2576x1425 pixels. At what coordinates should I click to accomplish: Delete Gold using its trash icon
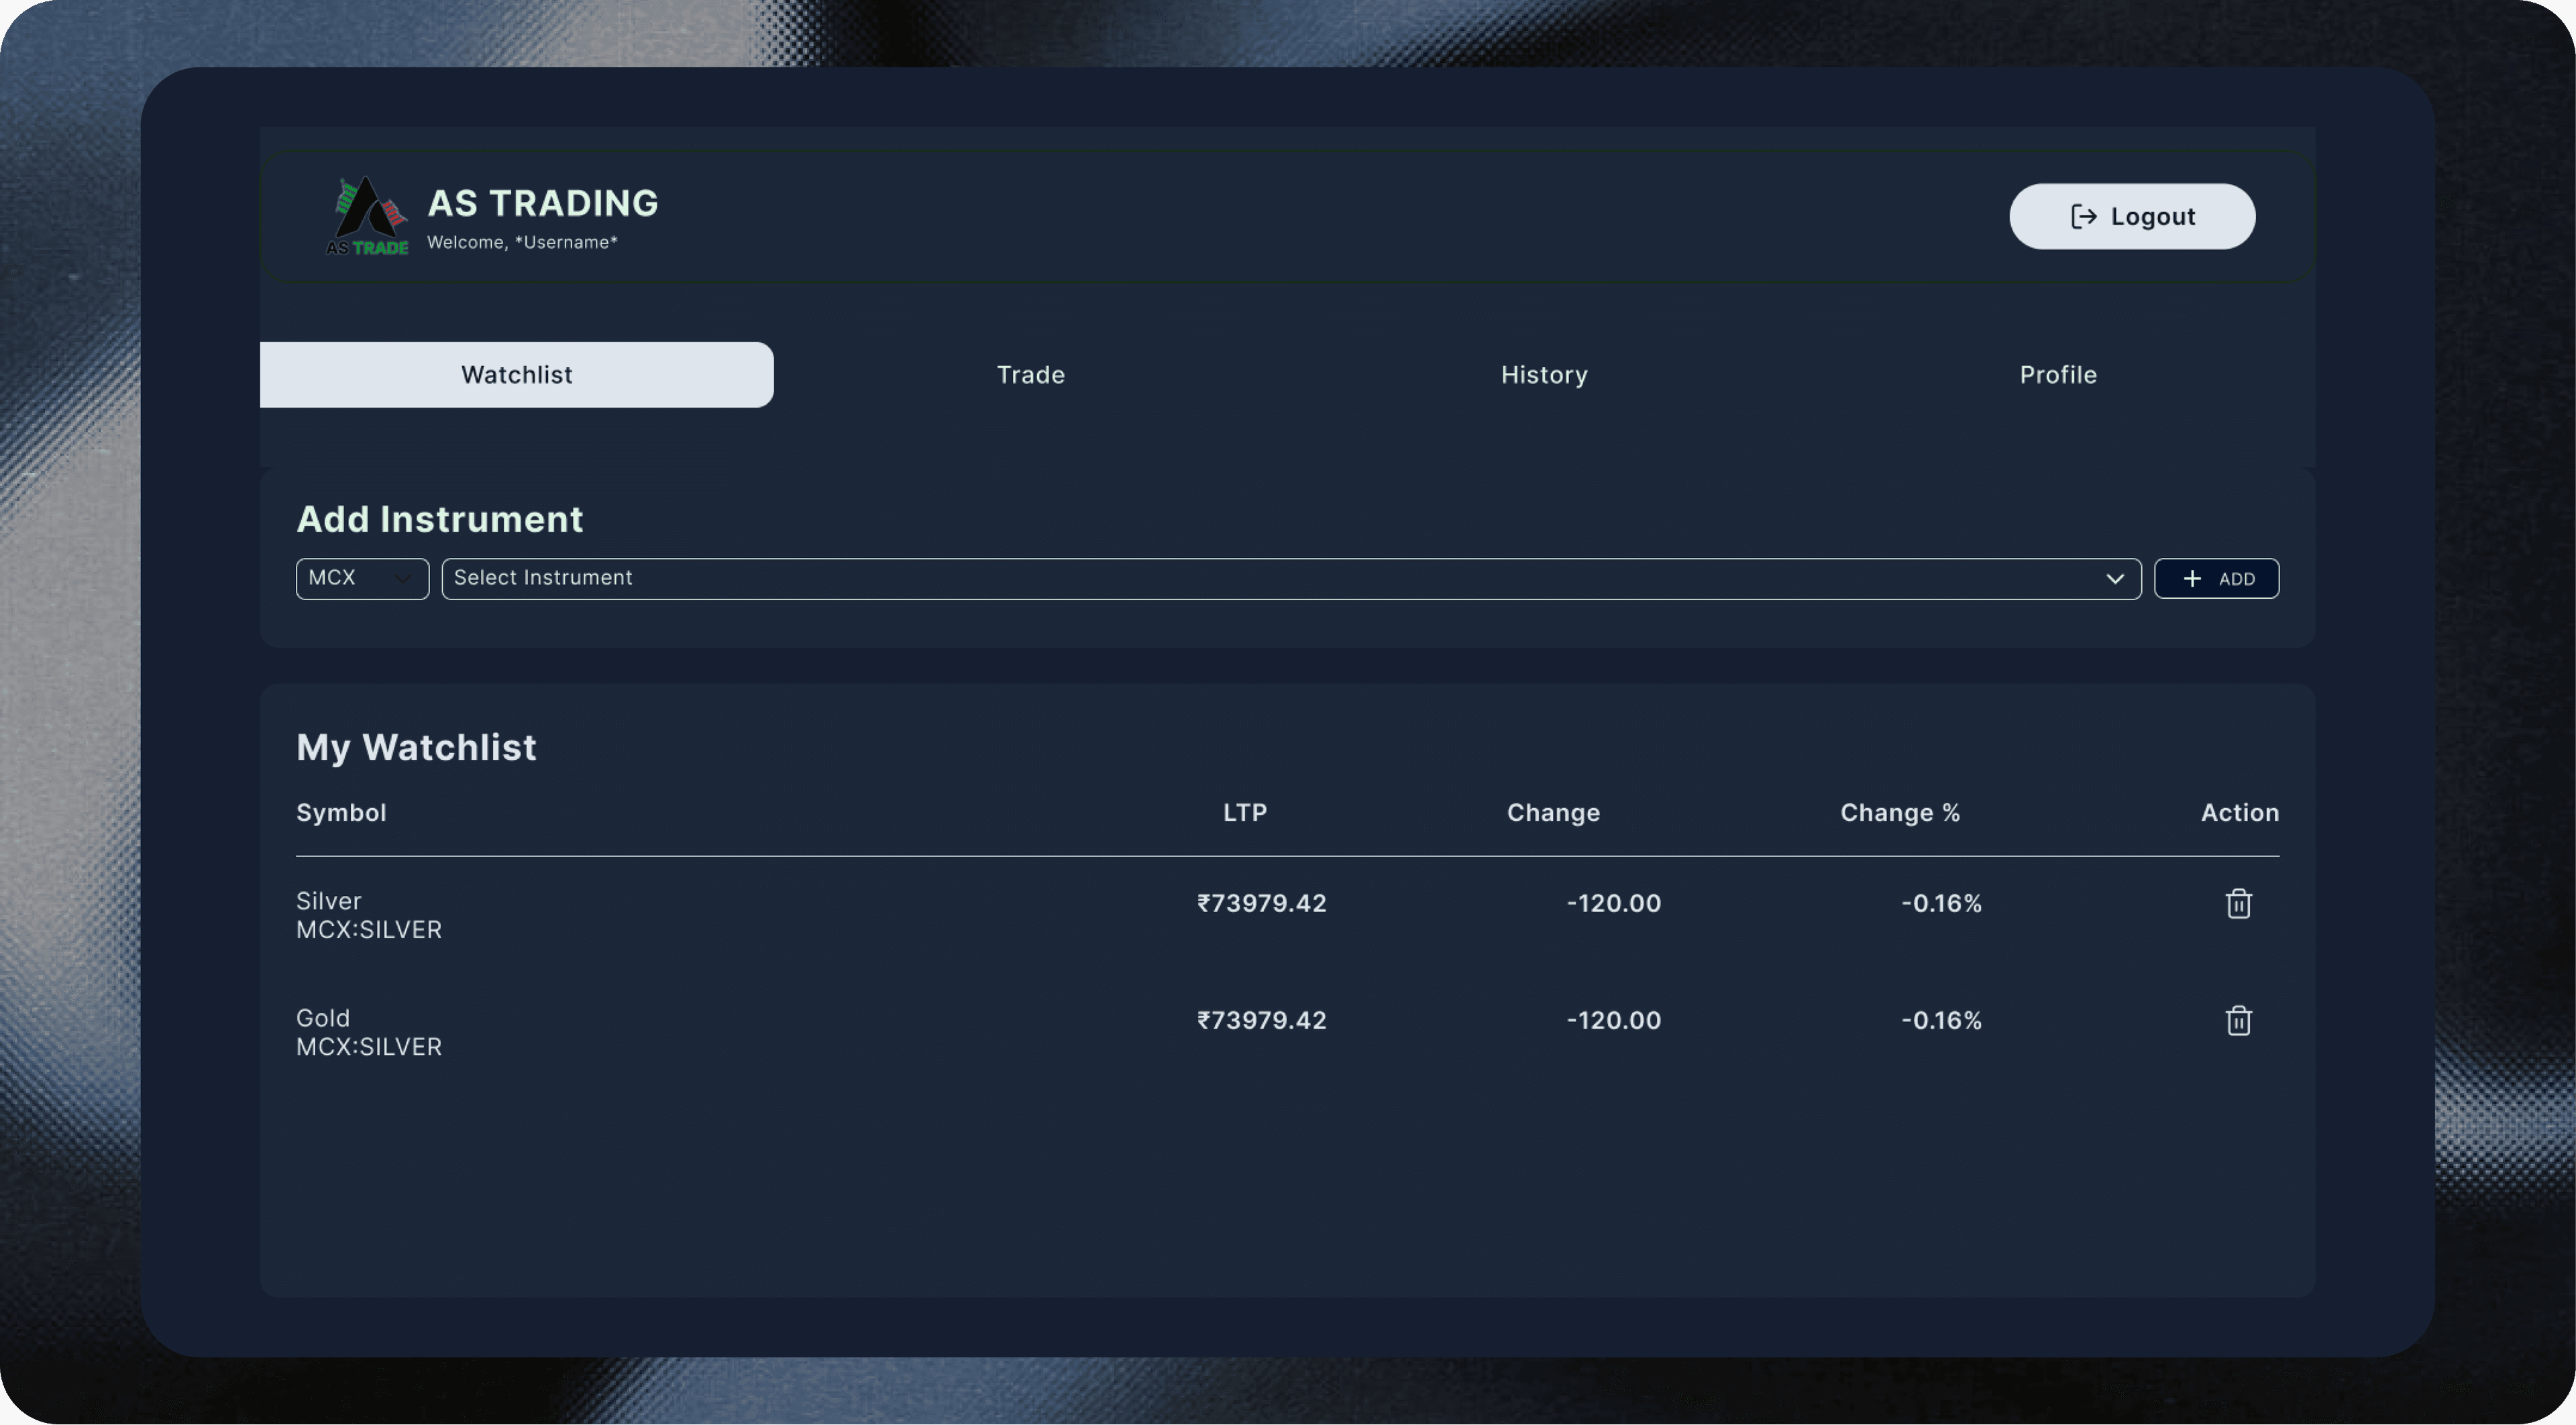pyautogui.click(x=2239, y=1020)
